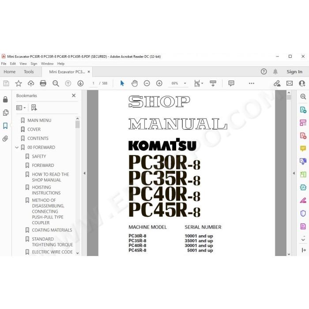Go to next page arrow
This screenshot has width=309, height=309.
pyautogui.click(x=80, y=83)
